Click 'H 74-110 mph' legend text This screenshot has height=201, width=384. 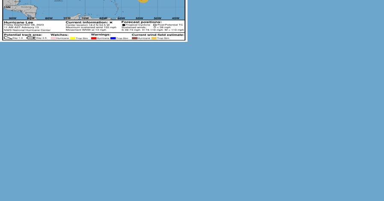click(x=152, y=30)
